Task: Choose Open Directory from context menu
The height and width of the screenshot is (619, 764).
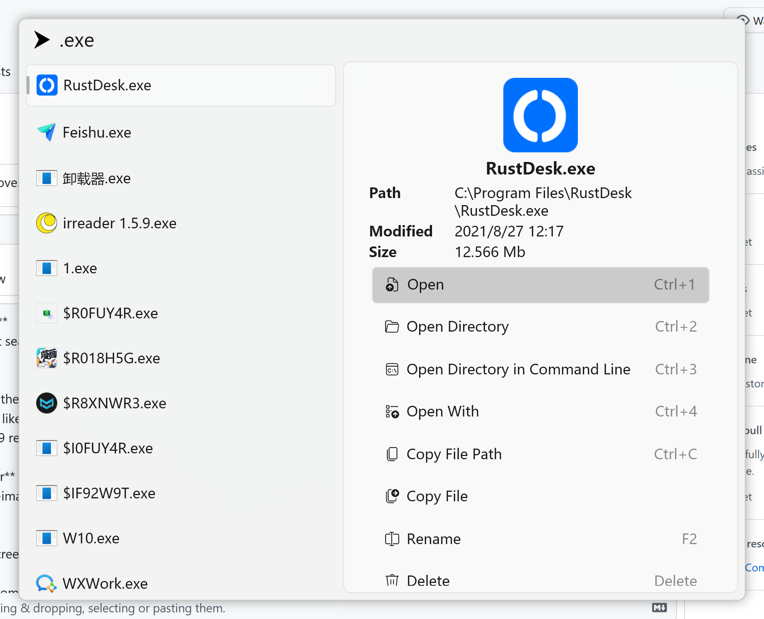Action: tap(540, 327)
